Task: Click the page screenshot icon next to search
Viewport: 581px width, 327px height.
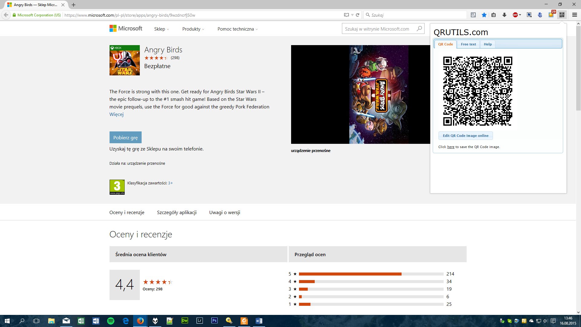Action: (x=473, y=15)
